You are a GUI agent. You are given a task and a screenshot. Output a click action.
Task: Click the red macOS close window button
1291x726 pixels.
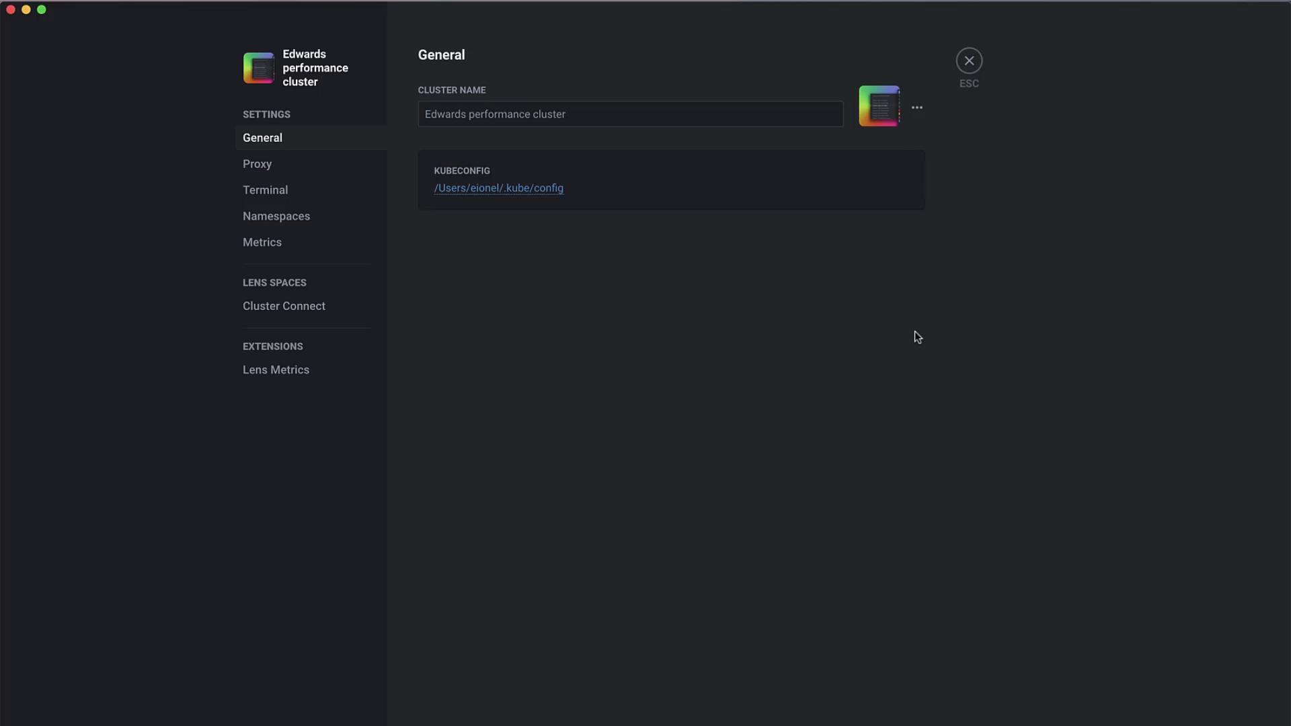(11, 9)
